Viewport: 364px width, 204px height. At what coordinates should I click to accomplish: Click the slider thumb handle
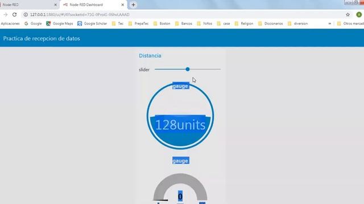[x=188, y=69]
